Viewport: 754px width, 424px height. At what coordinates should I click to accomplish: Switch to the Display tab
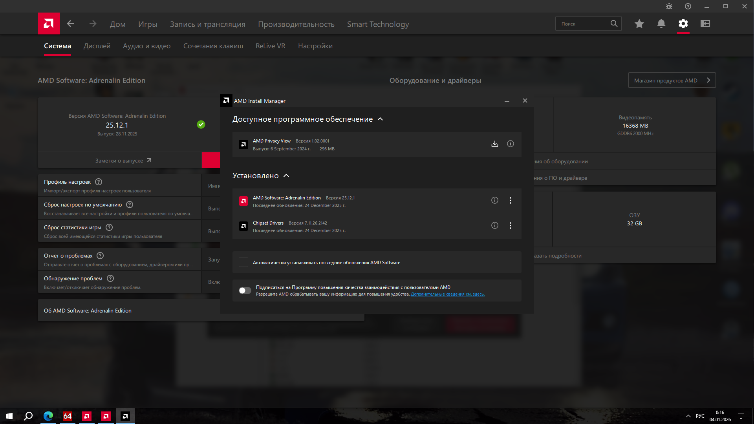[x=97, y=46]
